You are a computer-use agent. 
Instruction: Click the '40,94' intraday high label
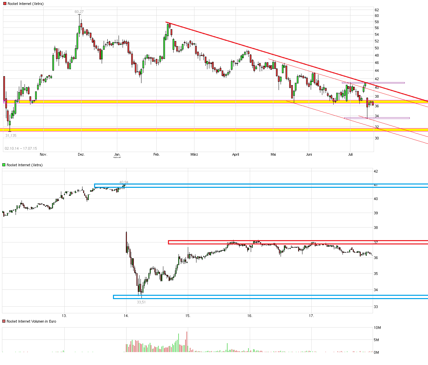coord(124,182)
